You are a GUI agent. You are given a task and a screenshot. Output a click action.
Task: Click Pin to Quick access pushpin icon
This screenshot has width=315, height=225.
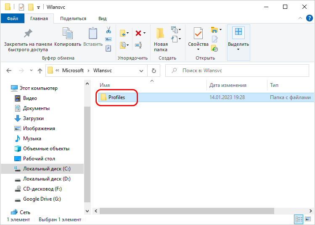pos(28,33)
